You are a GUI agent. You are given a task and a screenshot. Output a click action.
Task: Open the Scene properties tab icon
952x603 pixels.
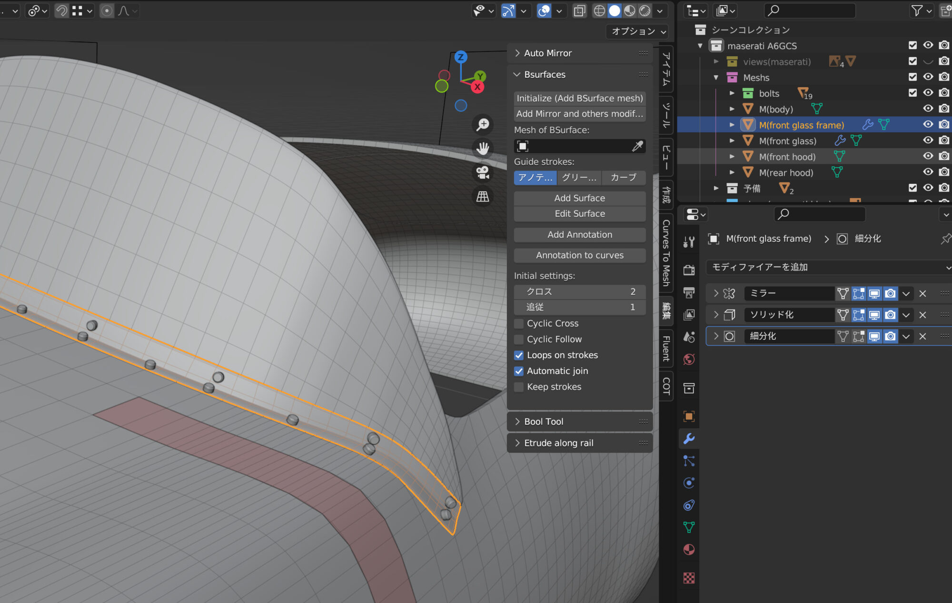(x=689, y=337)
